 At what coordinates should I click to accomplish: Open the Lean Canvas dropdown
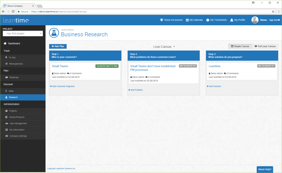[x=164, y=46]
